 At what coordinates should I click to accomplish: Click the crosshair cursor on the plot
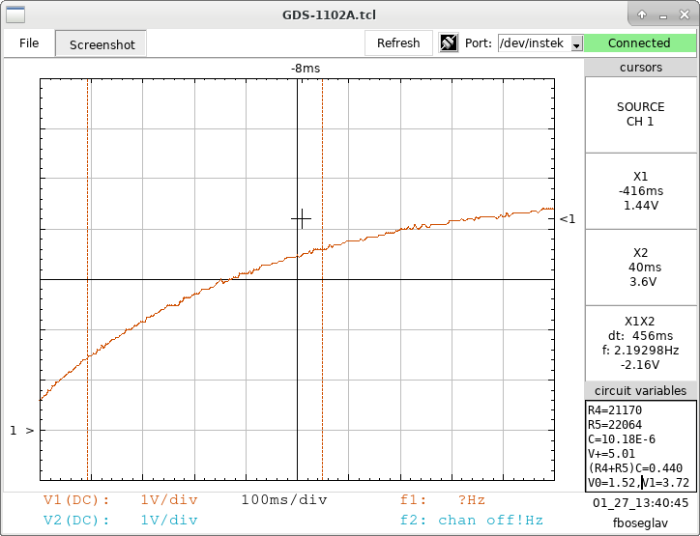point(301,219)
